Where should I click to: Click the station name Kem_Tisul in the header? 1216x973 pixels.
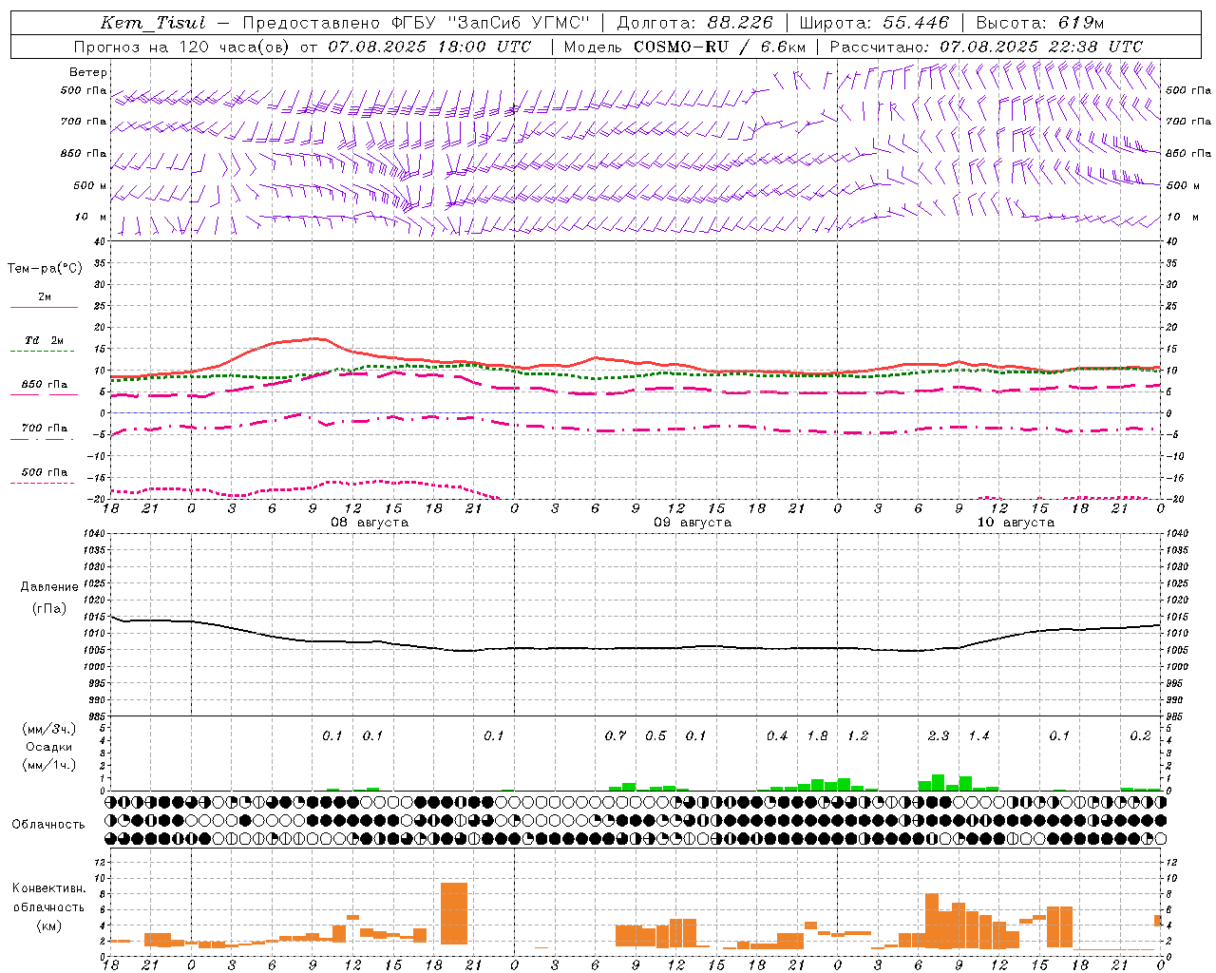[x=152, y=24]
